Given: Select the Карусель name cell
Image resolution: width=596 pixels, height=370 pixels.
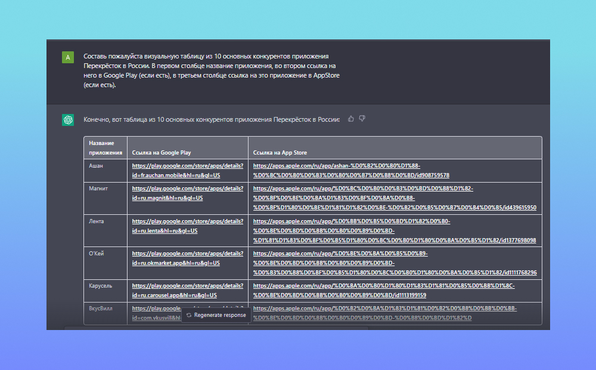Looking at the screenshot, I should [x=105, y=291].
